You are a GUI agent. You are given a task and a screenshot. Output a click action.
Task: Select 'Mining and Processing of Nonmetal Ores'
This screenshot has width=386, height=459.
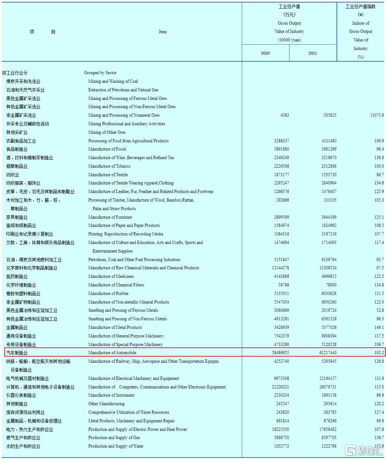(x=124, y=115)
